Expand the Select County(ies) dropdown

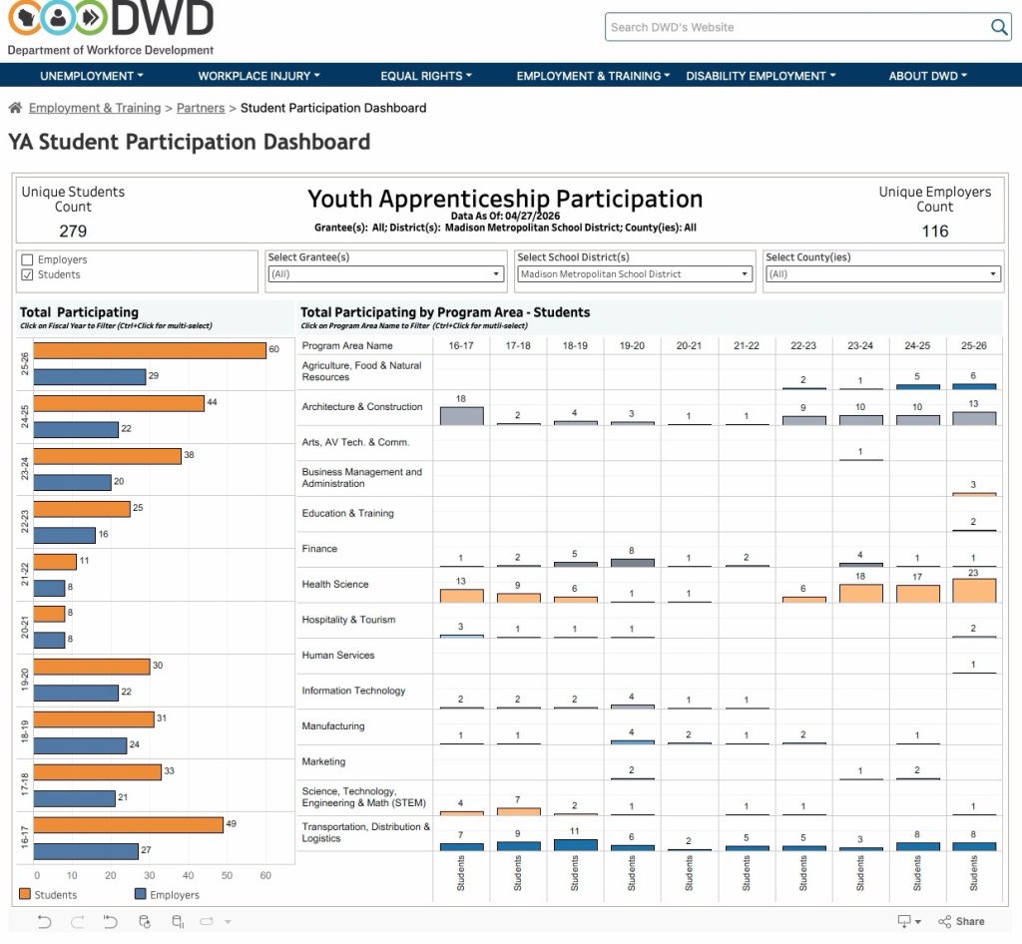882,274
